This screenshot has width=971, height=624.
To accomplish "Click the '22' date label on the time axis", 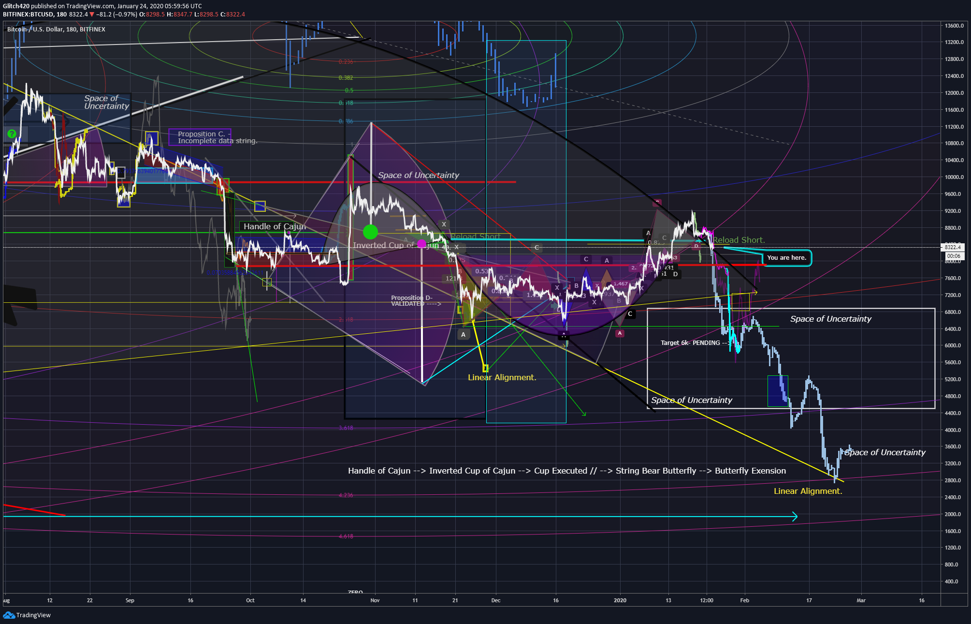I will click(90, 600).
